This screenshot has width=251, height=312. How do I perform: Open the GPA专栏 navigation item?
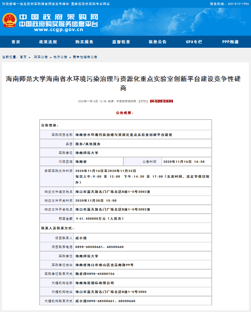coord(194,42)
